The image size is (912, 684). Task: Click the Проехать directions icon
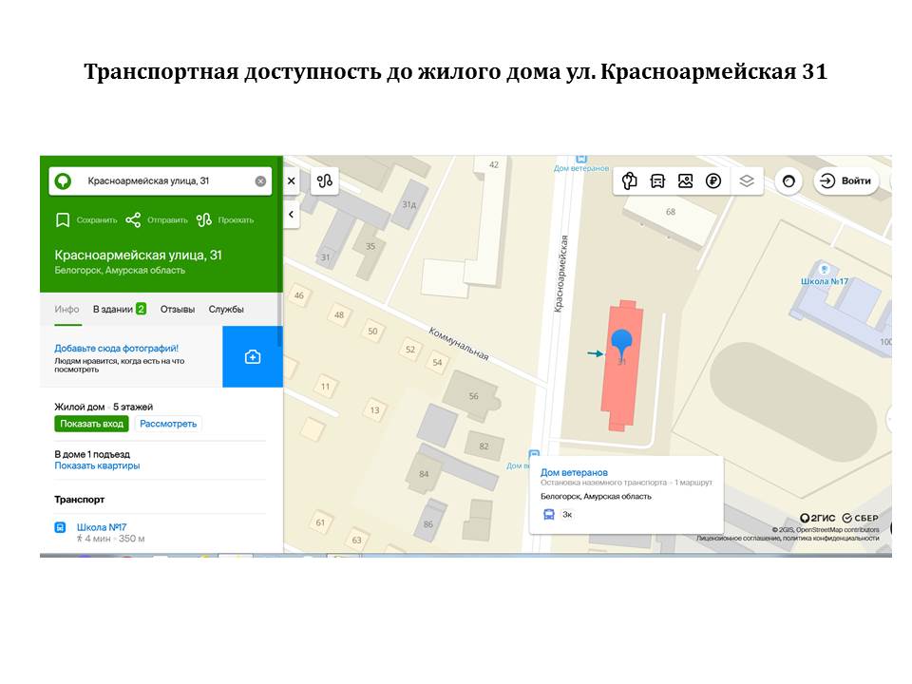coord(203,220)
